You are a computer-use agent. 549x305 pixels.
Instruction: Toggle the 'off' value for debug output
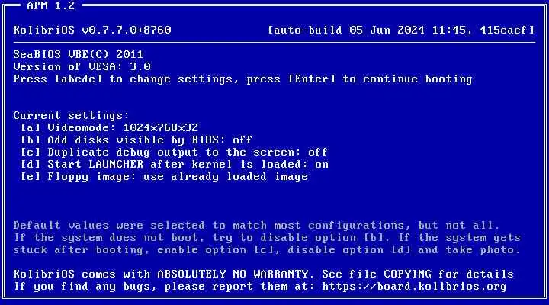pyautogui.click(x=317, y=152)
